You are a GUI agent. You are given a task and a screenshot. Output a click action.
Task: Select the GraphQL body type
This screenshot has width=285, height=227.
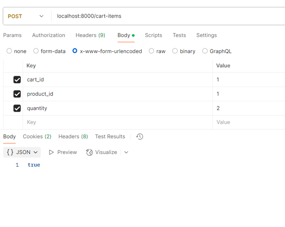[x=205, y=51]
